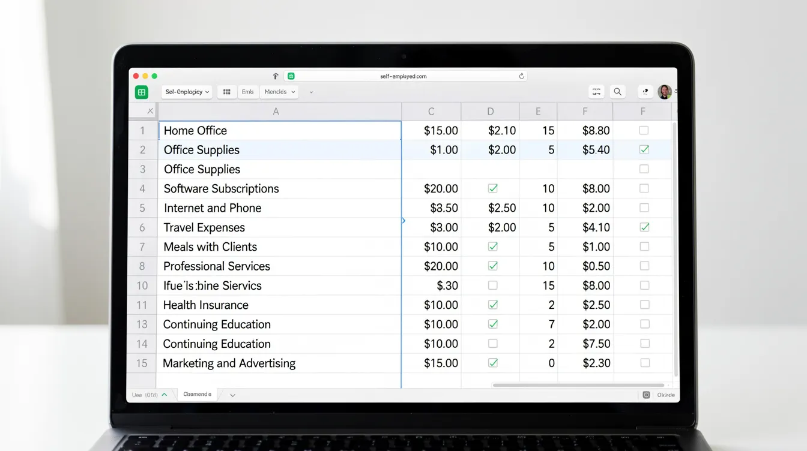This screenshot has height=451, width=807.
Task: Select row header 6
Action: click(x=142, y=227)
